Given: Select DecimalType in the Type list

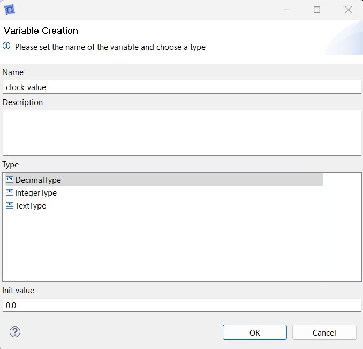Looking at the screenshot, I should click(164, 180).
